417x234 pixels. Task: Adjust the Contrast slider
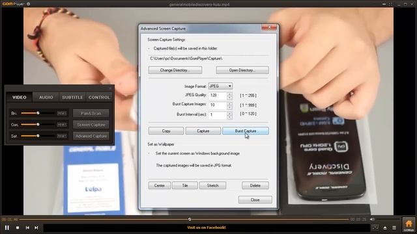click(38, 124)
